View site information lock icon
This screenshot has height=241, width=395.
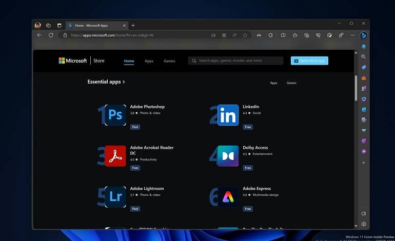click(65, 35)
